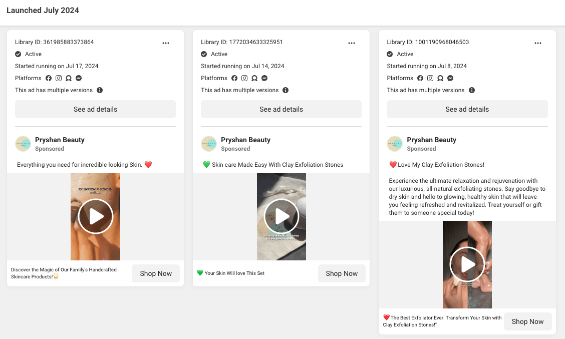Click Facebook platform icon on Jul 17 ad
565x339 pixels.
[x=49, y=78]
